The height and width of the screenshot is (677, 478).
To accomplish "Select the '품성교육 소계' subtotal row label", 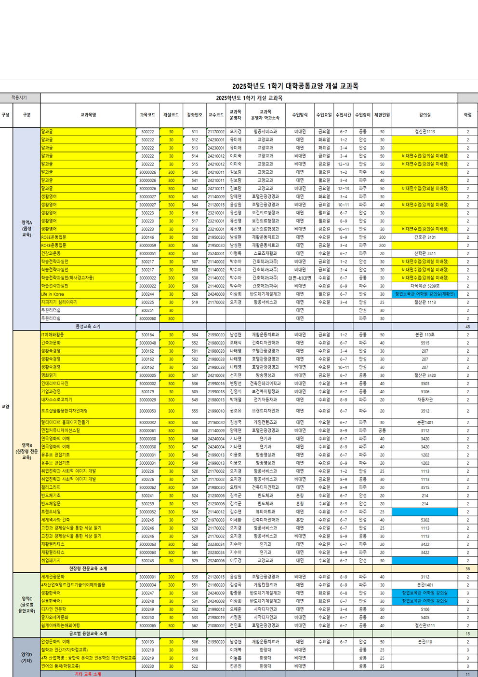I will (88, 327).
